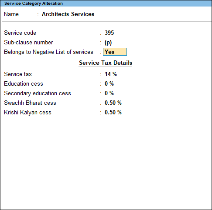
Task: Click the Sub-clause number value (p)
Action: tap(108, 43)
